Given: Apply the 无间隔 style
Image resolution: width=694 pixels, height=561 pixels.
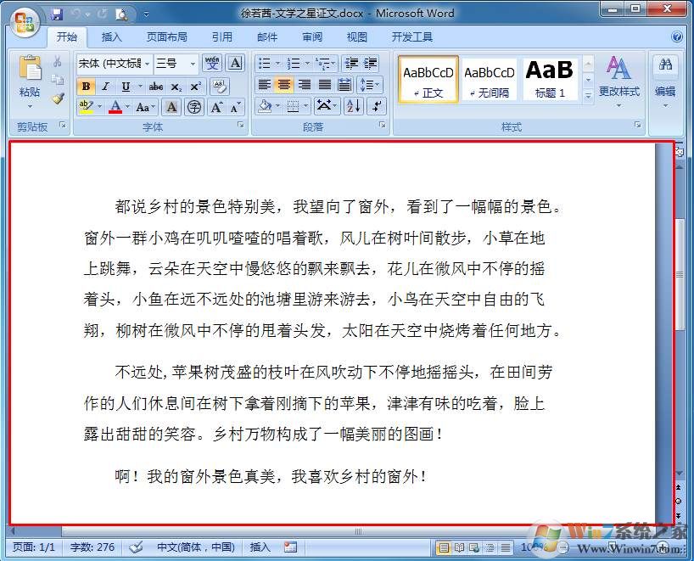Looking at the screenshot, I should tap(490, 79).
